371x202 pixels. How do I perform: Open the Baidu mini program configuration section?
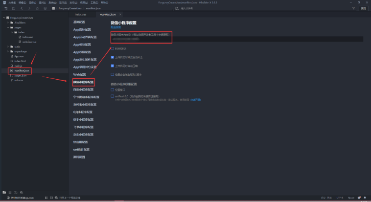point(83,90)
